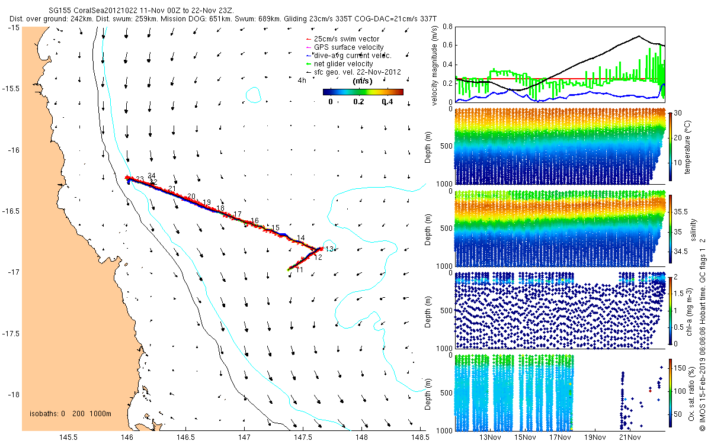Screen dimensions: 711x444
Task: Click day marker '11' on the glider track
Action: click(x=299, y=270)
